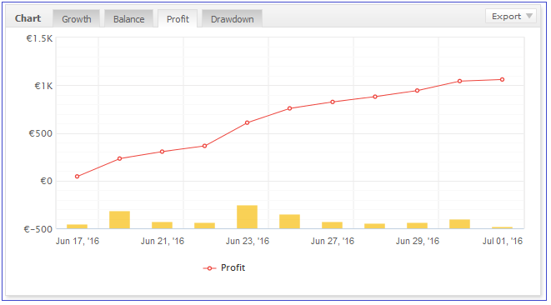Click the €1.5K y-axis label
This screenshot has width=551, height=305.
(x=39, y=38)
